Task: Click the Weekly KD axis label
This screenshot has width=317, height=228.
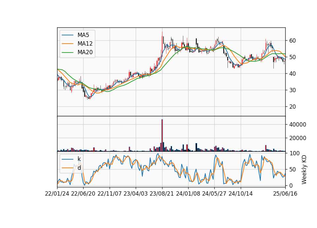Action: coord(304,170)
